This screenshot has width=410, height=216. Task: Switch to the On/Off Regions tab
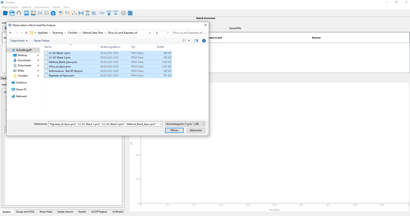click(99, 212)
